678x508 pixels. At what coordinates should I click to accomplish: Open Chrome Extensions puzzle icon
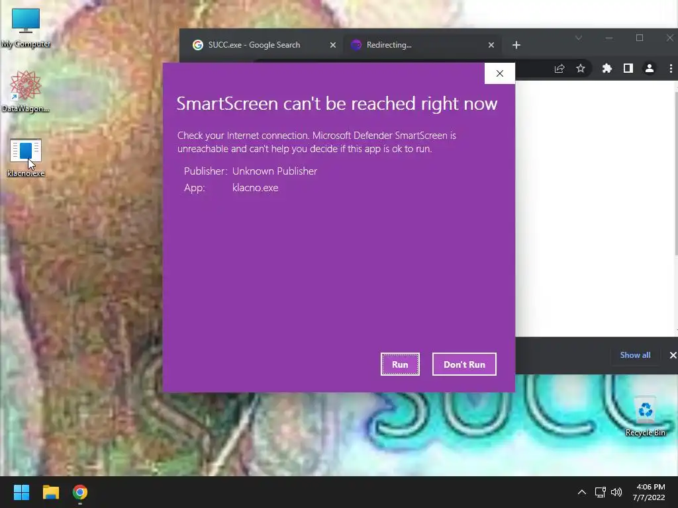click(x=607, y=68)
